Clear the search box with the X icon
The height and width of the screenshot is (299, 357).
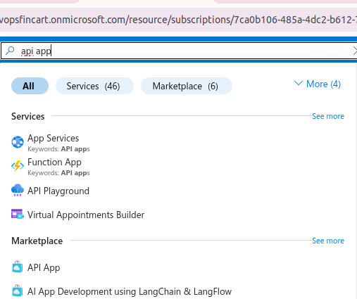pyautogui.click(x=355, y=51)
